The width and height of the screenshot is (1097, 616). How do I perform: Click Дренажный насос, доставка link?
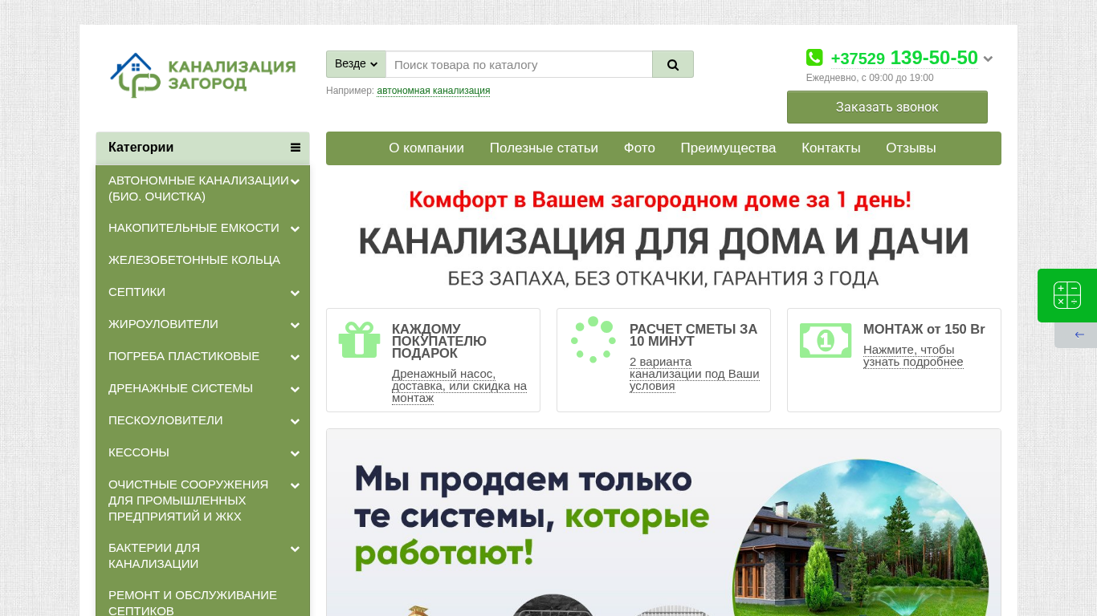click(x=459, y=386)
